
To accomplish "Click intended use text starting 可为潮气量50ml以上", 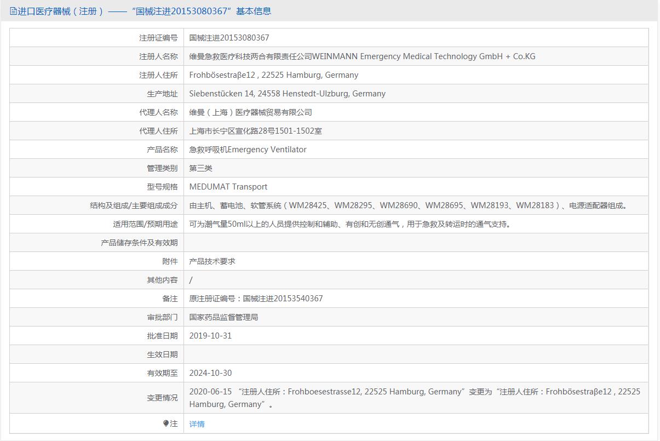I will pyautogui.click(x=351, y=224).
